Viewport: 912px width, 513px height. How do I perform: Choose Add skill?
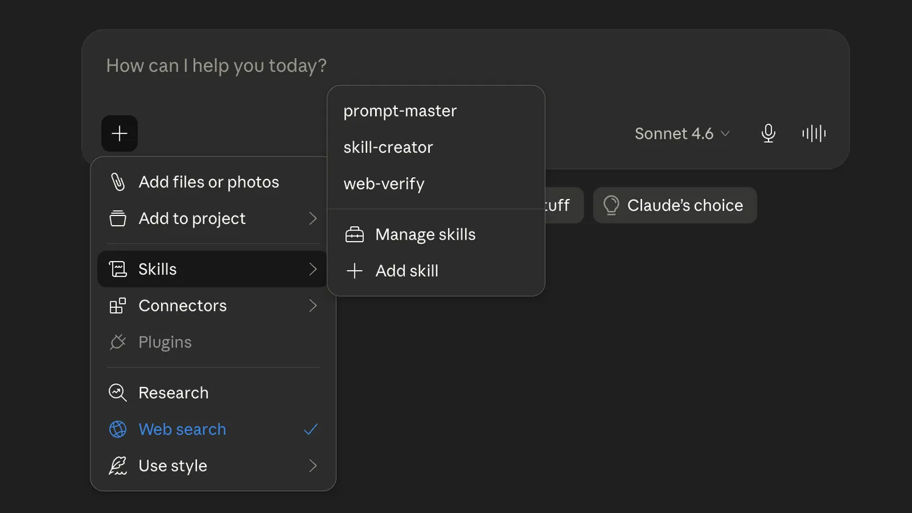pos(436,271)
